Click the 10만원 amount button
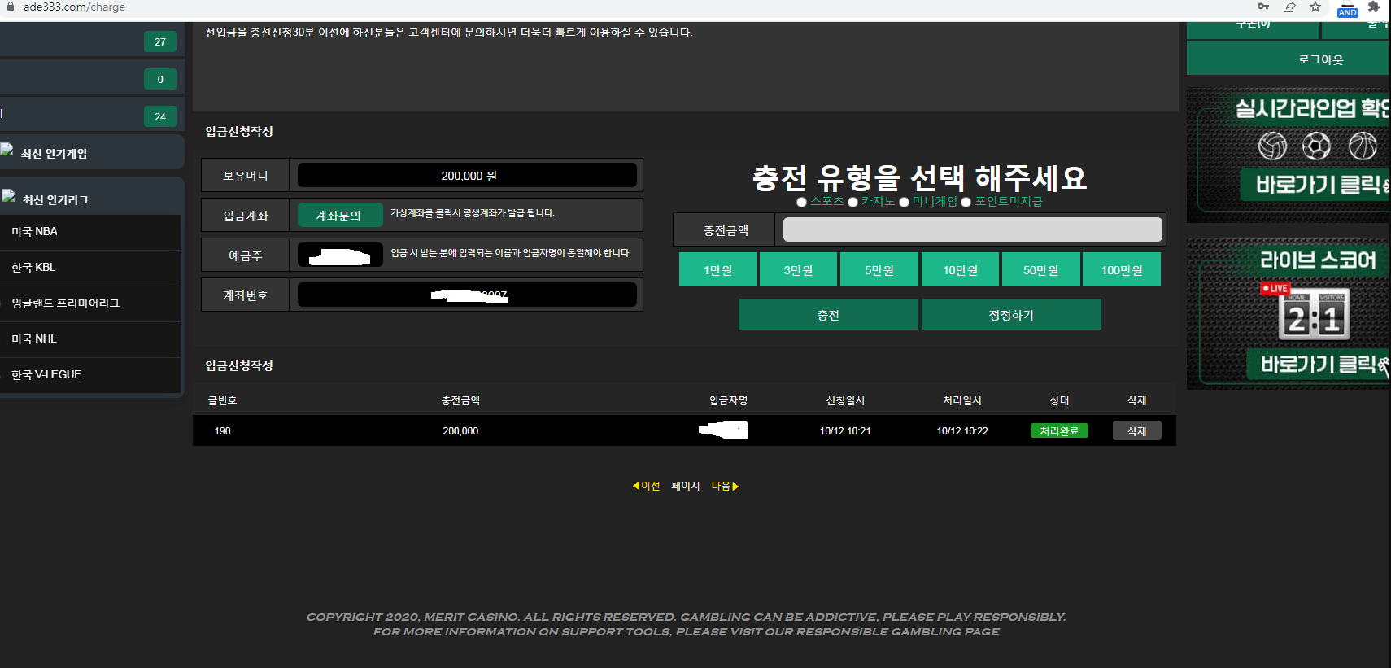1391x668 pixels. click(x=960, y=270)
